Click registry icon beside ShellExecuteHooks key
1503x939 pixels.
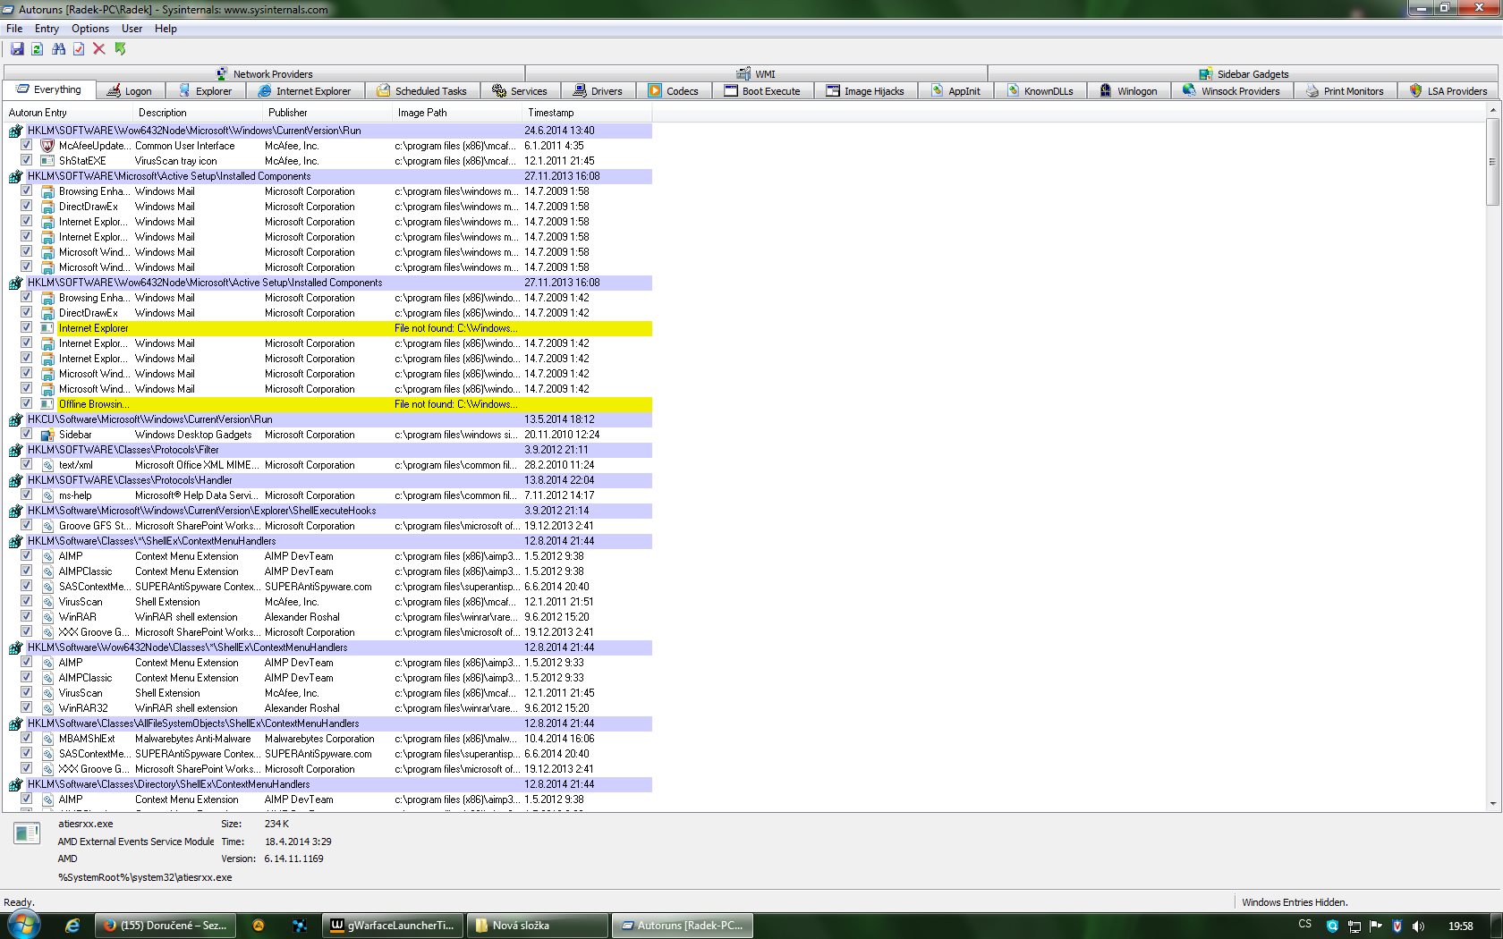(15, 511)
